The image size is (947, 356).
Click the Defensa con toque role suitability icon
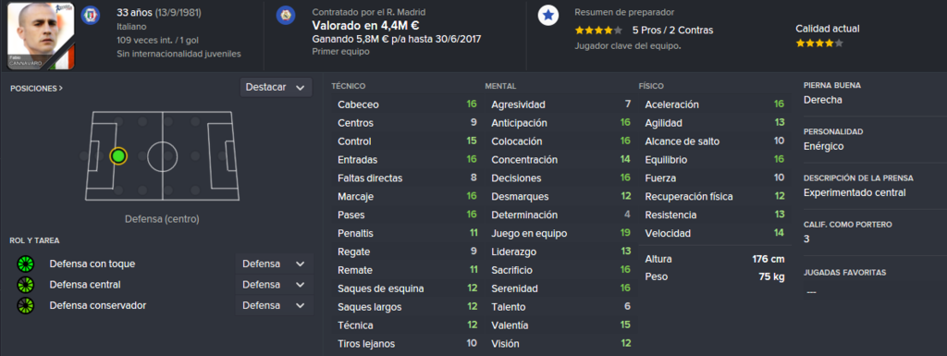(25, 264)
